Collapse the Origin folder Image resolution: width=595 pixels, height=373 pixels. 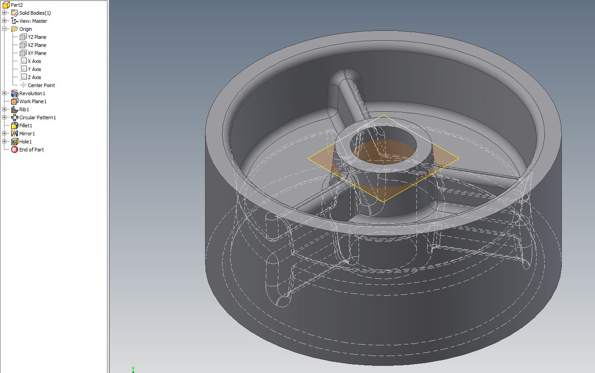pyautogui.click(x=4, y=29)
